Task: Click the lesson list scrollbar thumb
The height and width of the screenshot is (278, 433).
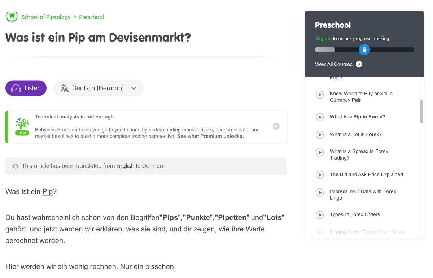Action: click(x=421, y=112)
